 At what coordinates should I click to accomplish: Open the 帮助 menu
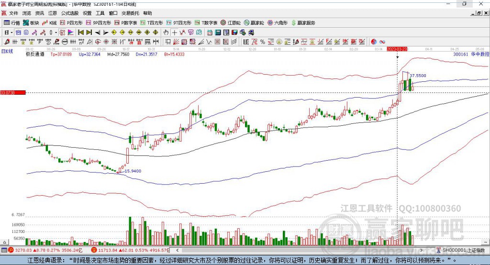(x=147, y=13)
